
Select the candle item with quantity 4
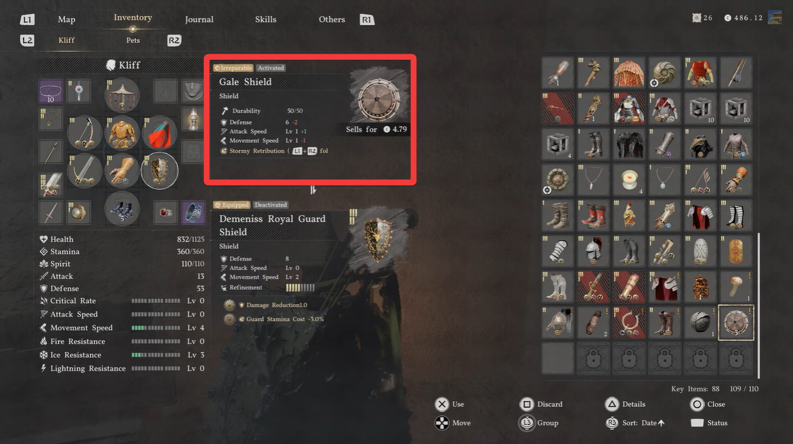coord(629,179)
